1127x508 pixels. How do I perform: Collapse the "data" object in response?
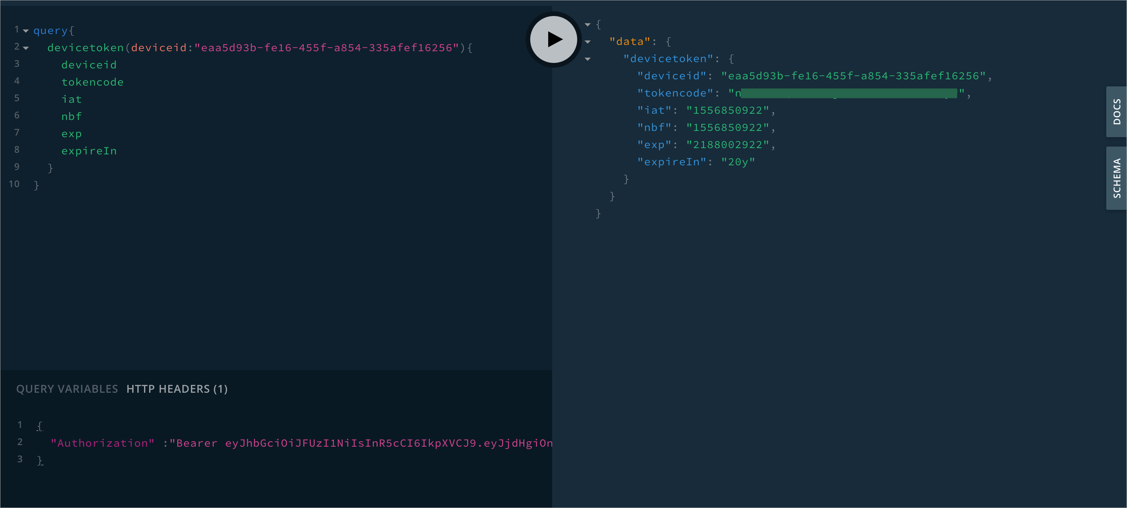pyautogui.click(x=587, y=42)
